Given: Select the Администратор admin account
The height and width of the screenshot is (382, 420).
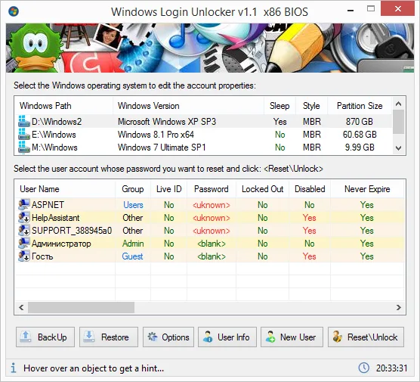Looking at the screenshot, I should 209,244.
